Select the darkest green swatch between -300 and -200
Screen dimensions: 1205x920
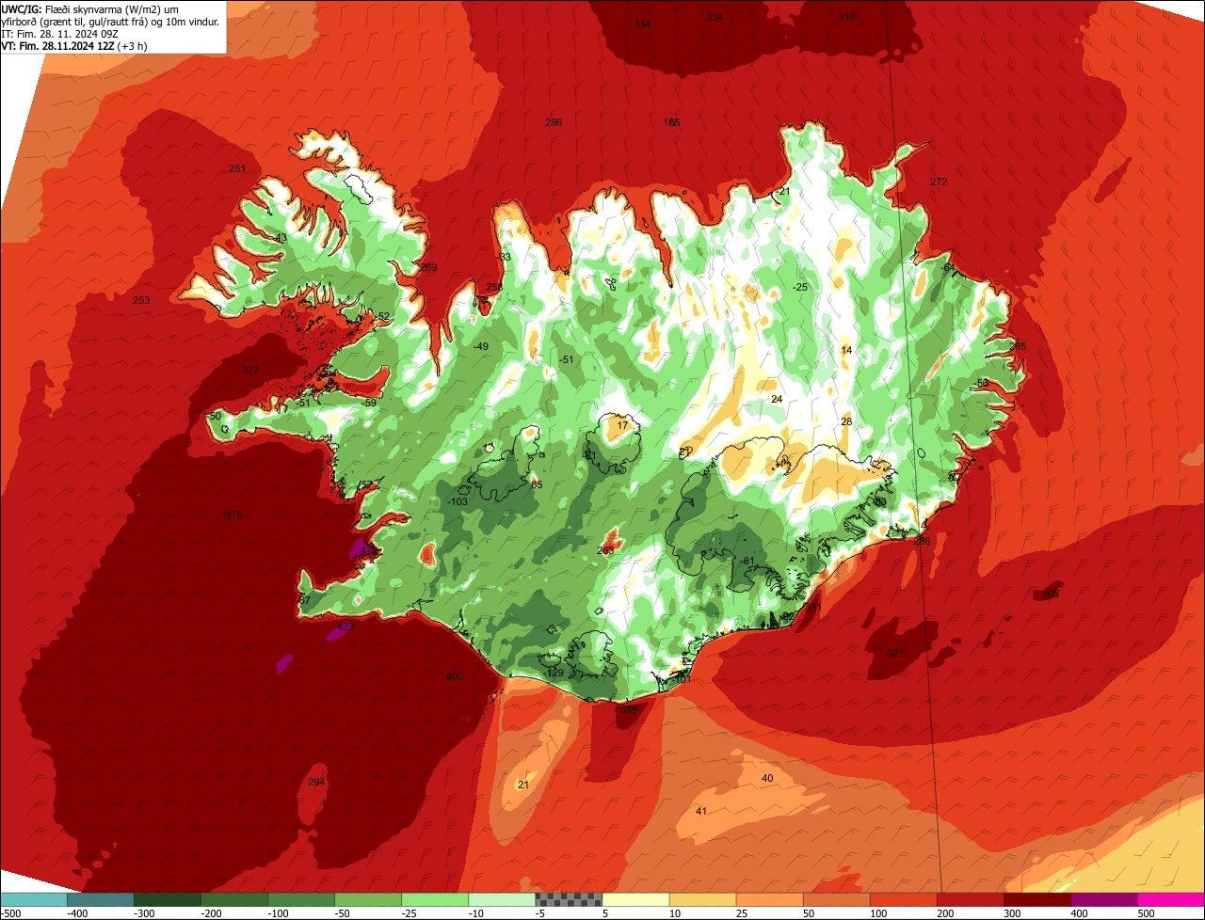tap(167, 899)
